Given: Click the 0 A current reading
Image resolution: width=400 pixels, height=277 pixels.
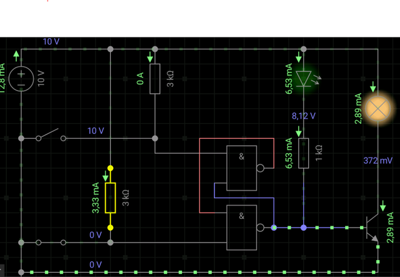Looking at the screenshot, I should [x=140, y=79].
